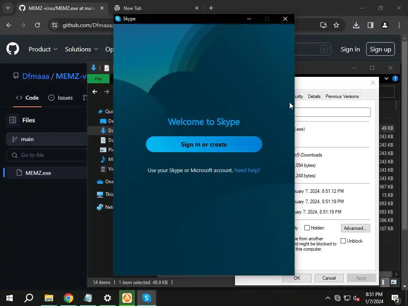Open the Product menu on GitHub
The height and width of the screenshot is (306, 408).
43,49
